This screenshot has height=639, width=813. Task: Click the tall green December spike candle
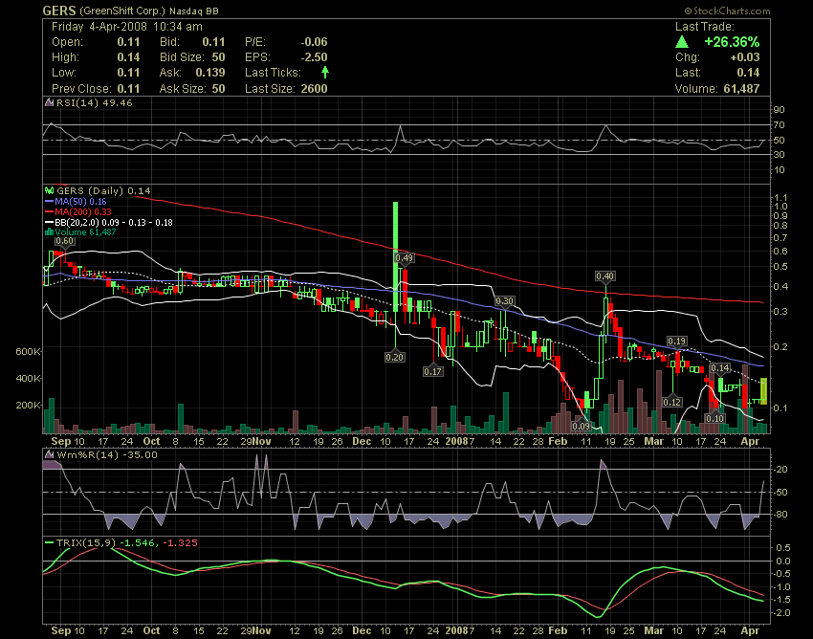tap(396, 256)
